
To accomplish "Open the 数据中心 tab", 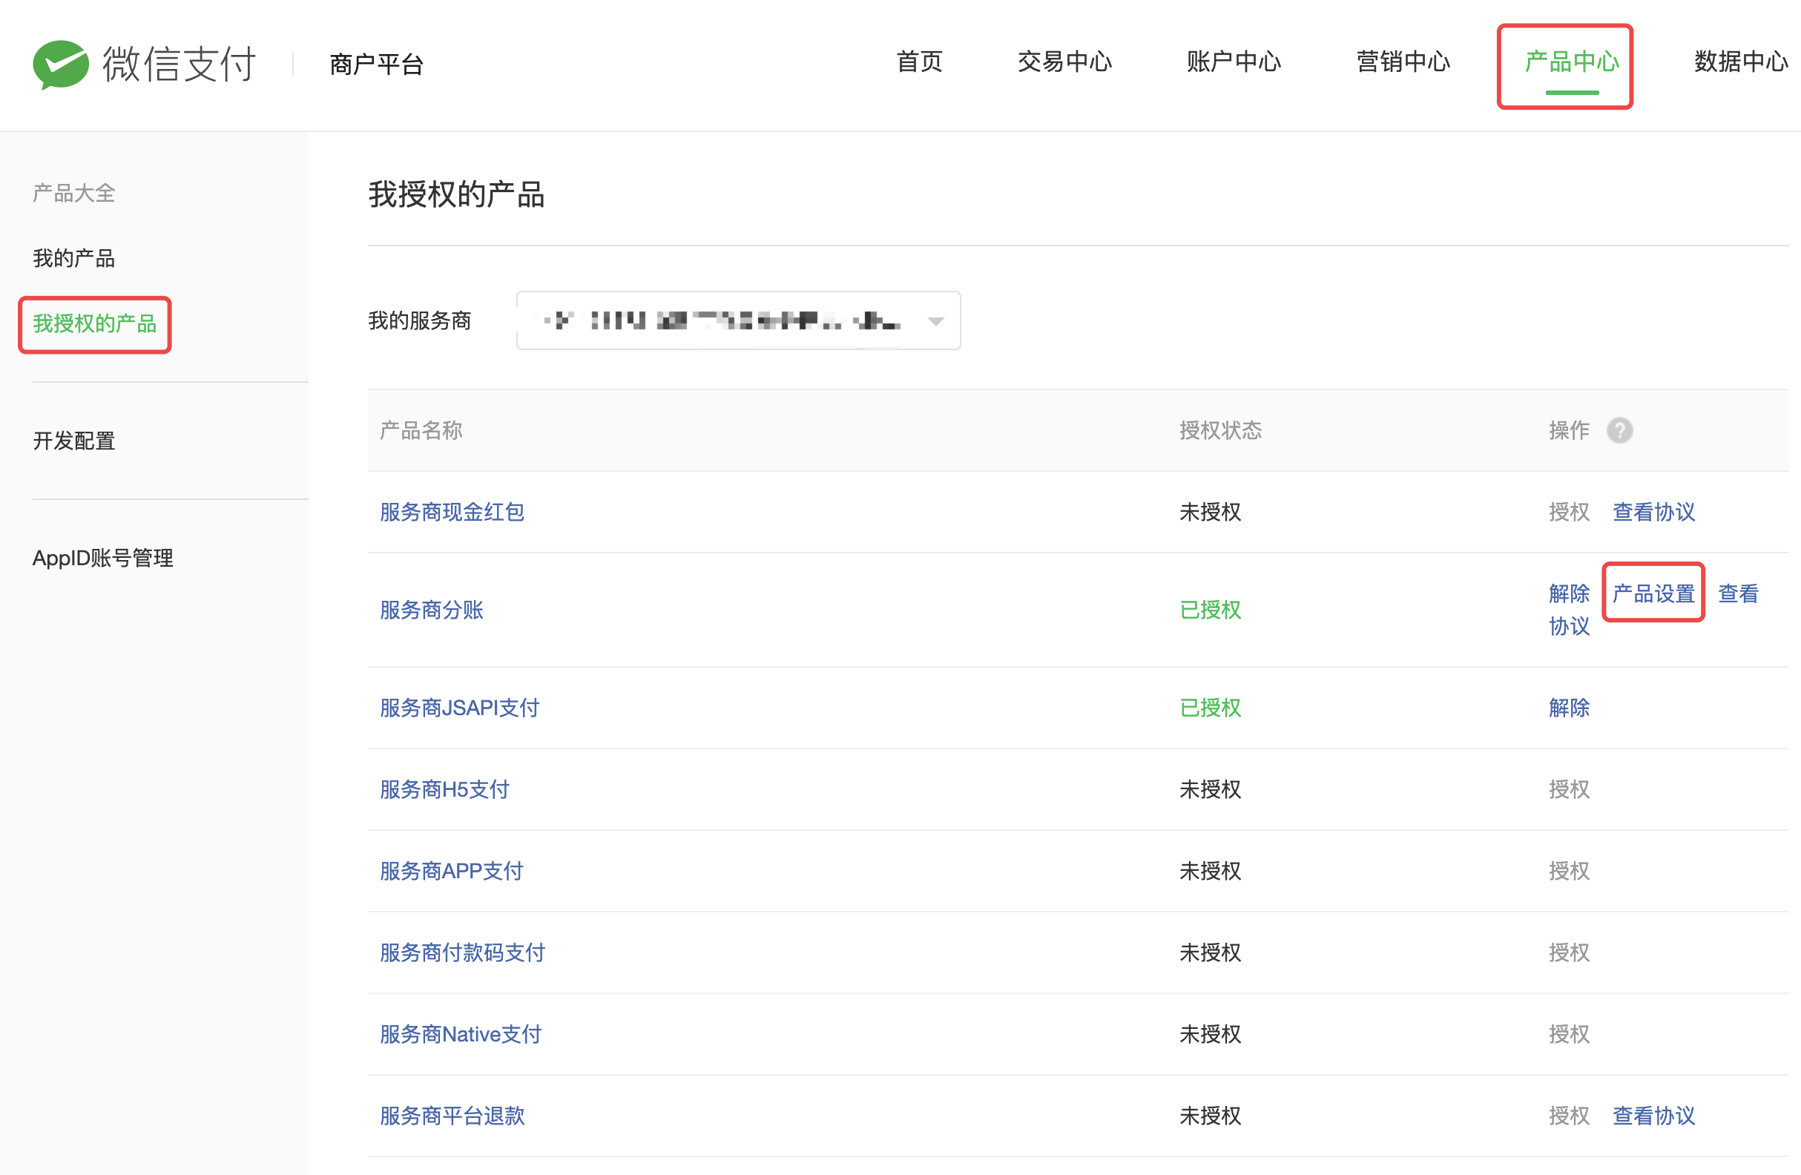I will point(1740,62).
